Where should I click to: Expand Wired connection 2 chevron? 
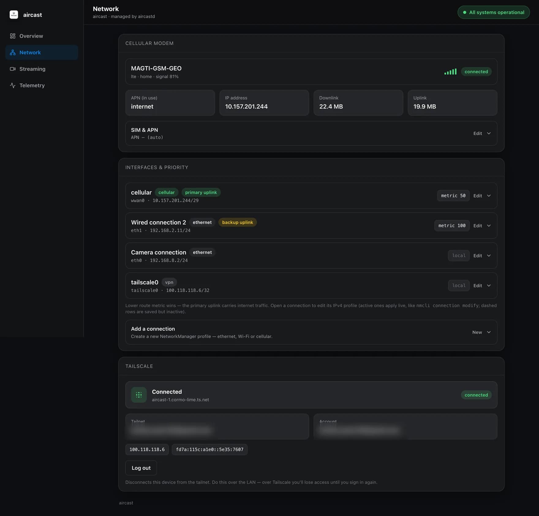pos(489,226)
